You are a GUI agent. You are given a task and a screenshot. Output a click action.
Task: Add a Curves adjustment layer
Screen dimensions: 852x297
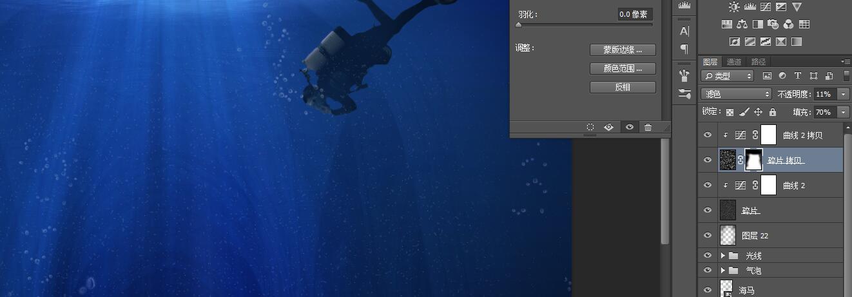[765, 7]
